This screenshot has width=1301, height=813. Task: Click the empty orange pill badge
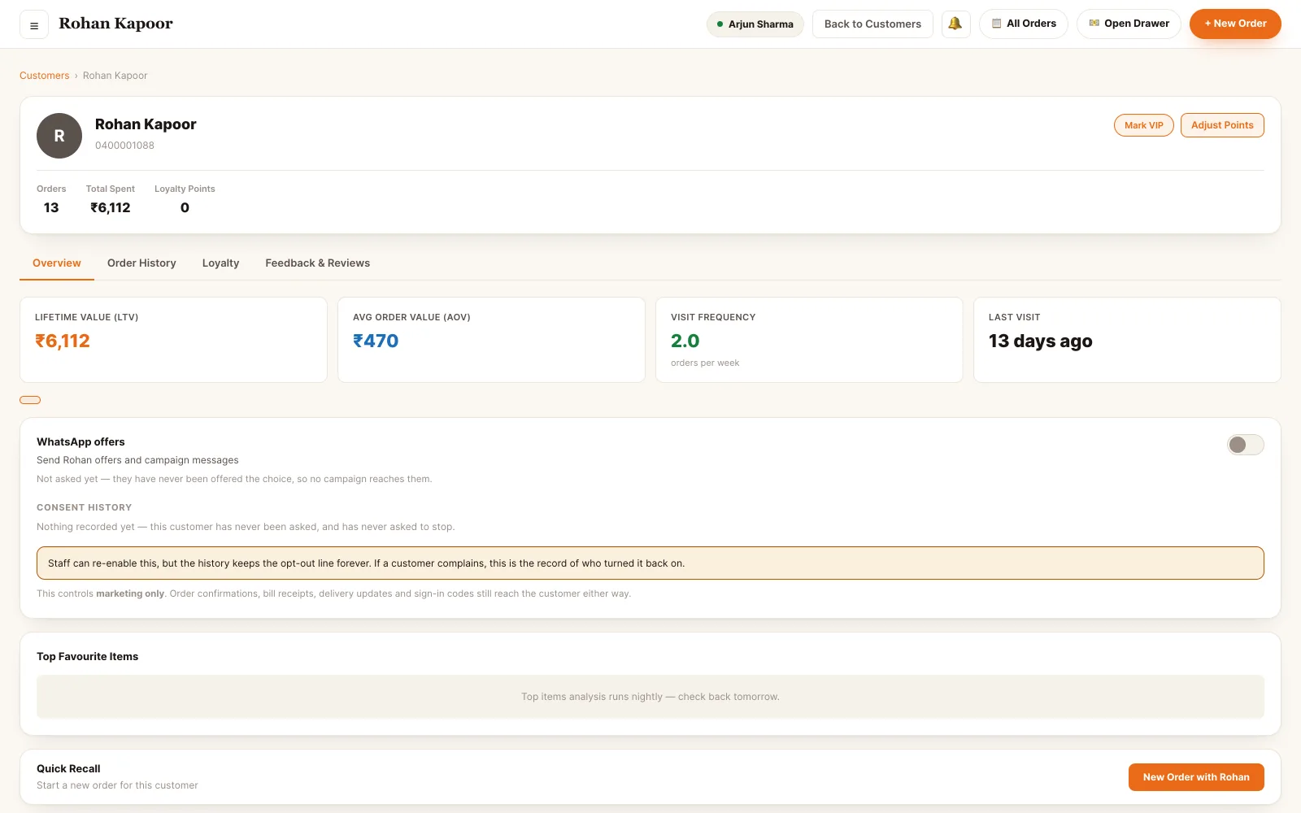coord(30,400)
